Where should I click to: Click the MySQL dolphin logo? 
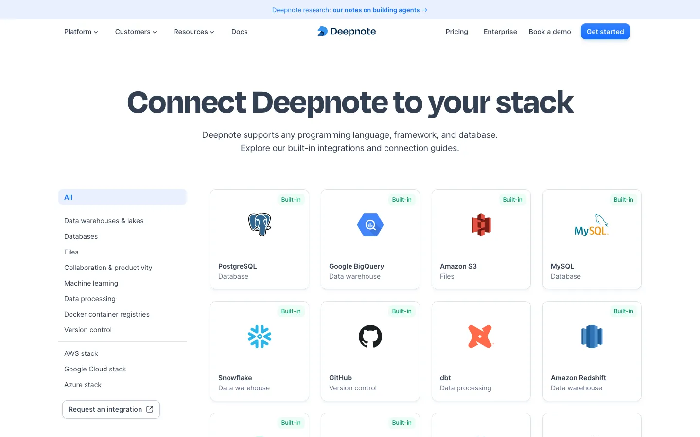[x=592, y=225]
